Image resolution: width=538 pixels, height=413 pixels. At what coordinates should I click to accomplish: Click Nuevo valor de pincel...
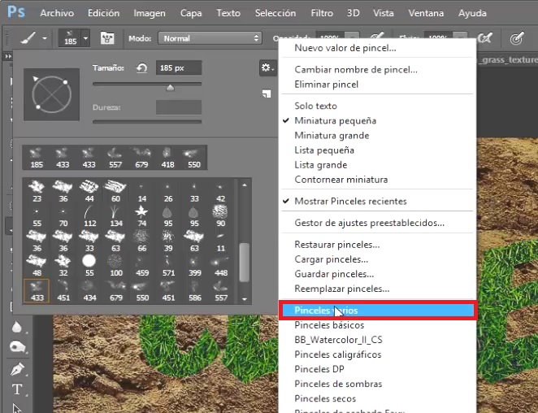(x=345, y=48)
